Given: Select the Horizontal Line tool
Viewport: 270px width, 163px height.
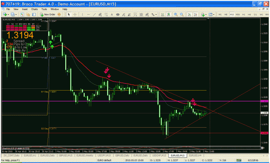Looking at the screenshot, I should point(88,15).
